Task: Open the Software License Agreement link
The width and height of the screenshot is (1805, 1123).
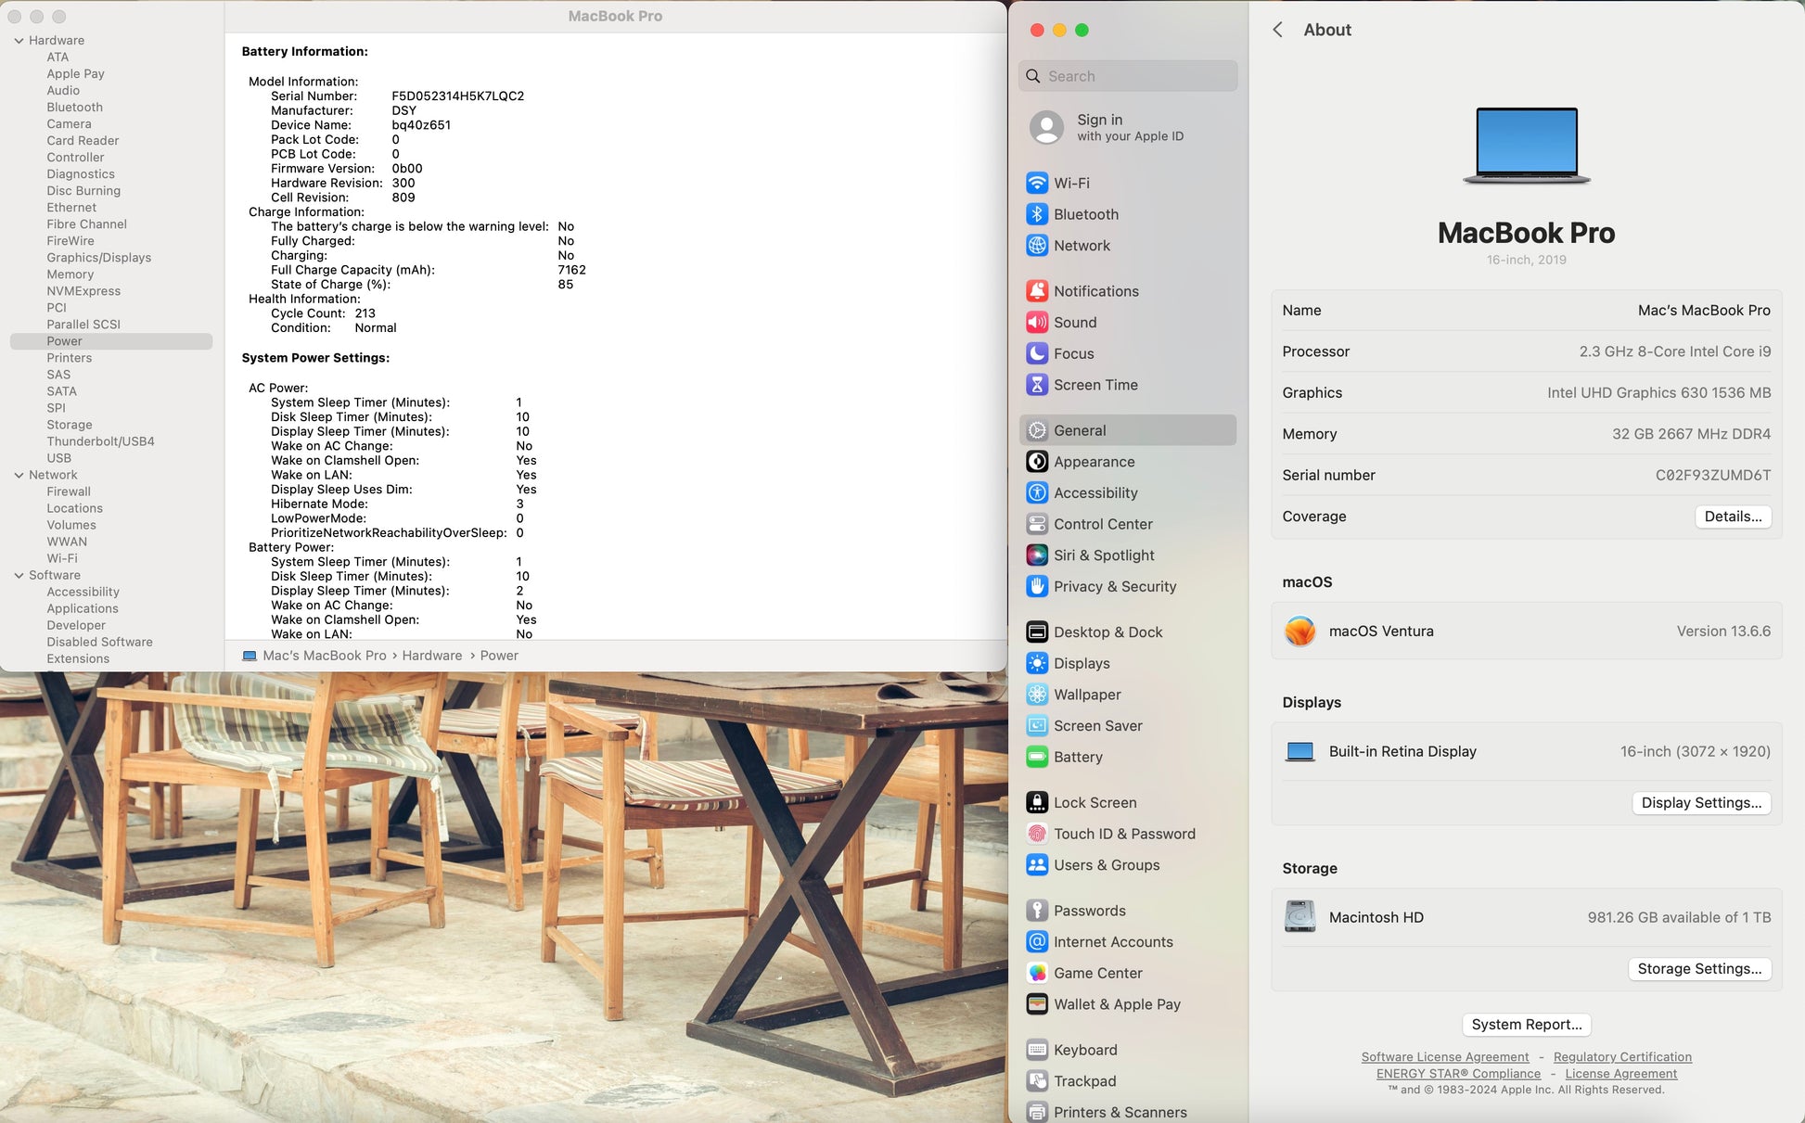Action: click(x=1444, y=1057)
